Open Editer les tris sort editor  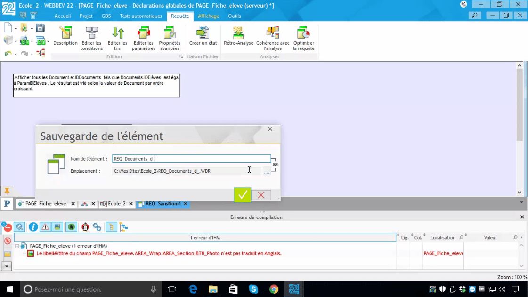coord(118,38)
